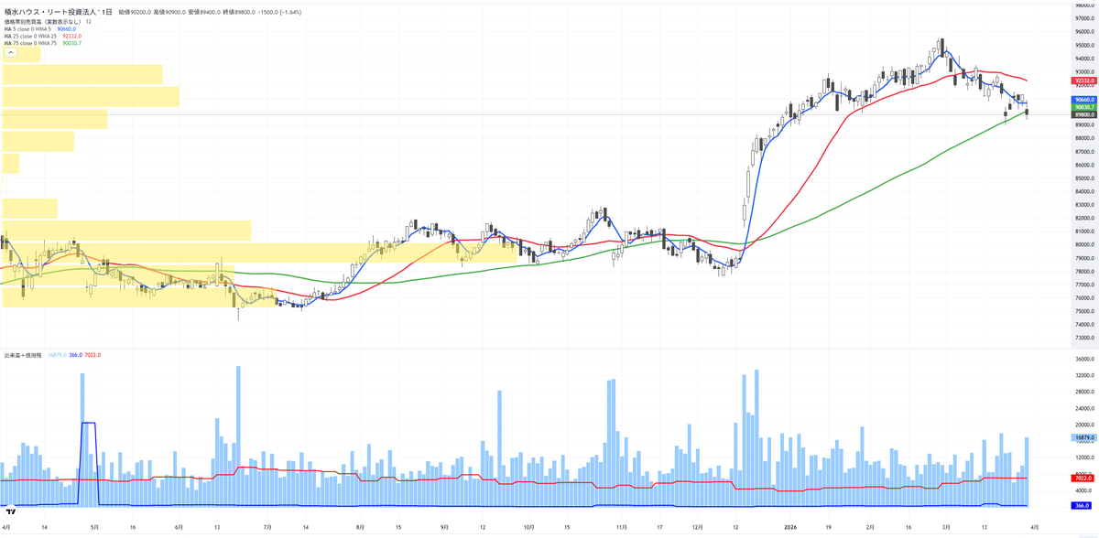Image resolution: width=1099 pixels, height=538 pixels.
Task: Select the MA 25 close WMA 25 legend row
Action: click(x=43, y=36)
